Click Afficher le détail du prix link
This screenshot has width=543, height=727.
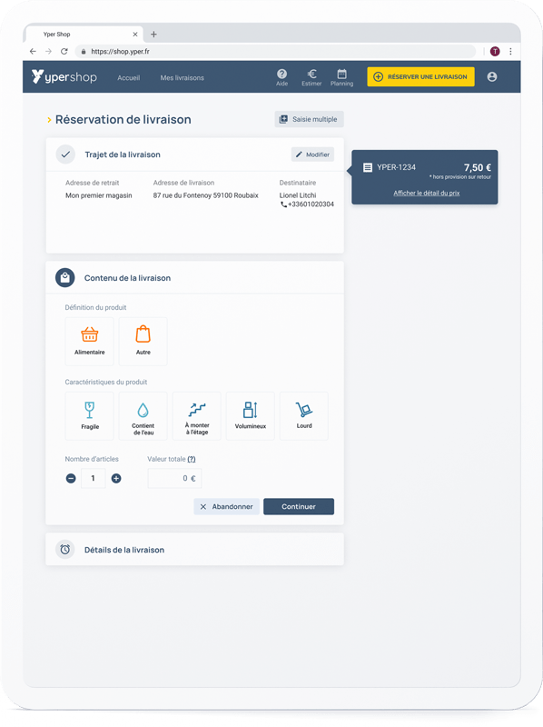[x=427, y=193]
